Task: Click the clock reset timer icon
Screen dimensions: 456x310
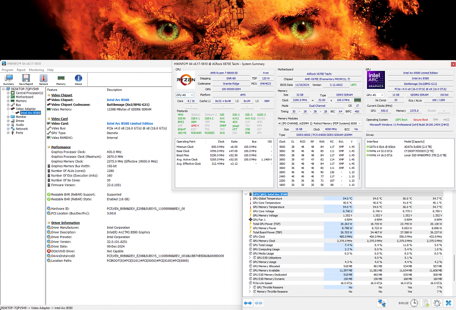Action: pos(414,303)
